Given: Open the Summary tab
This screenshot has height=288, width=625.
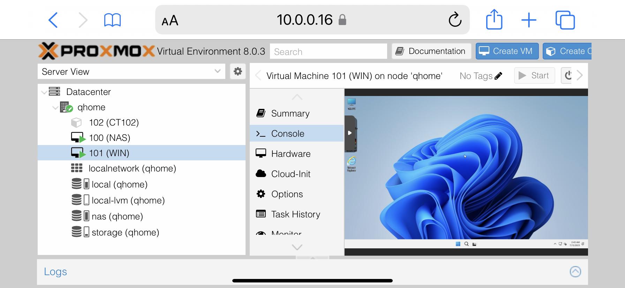Looking at the screenshot, I should click(297, 113).
